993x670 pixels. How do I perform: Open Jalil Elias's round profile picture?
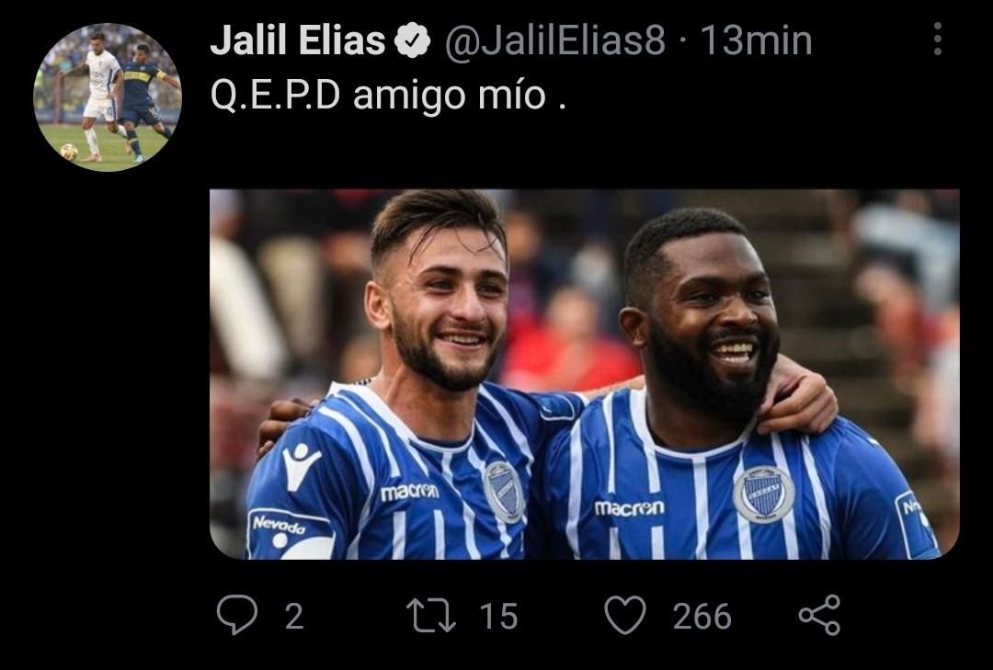coord(108,97)
